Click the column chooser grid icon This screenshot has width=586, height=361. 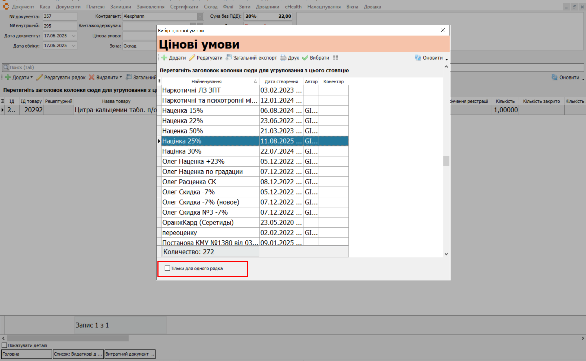[x=335, y=58]
